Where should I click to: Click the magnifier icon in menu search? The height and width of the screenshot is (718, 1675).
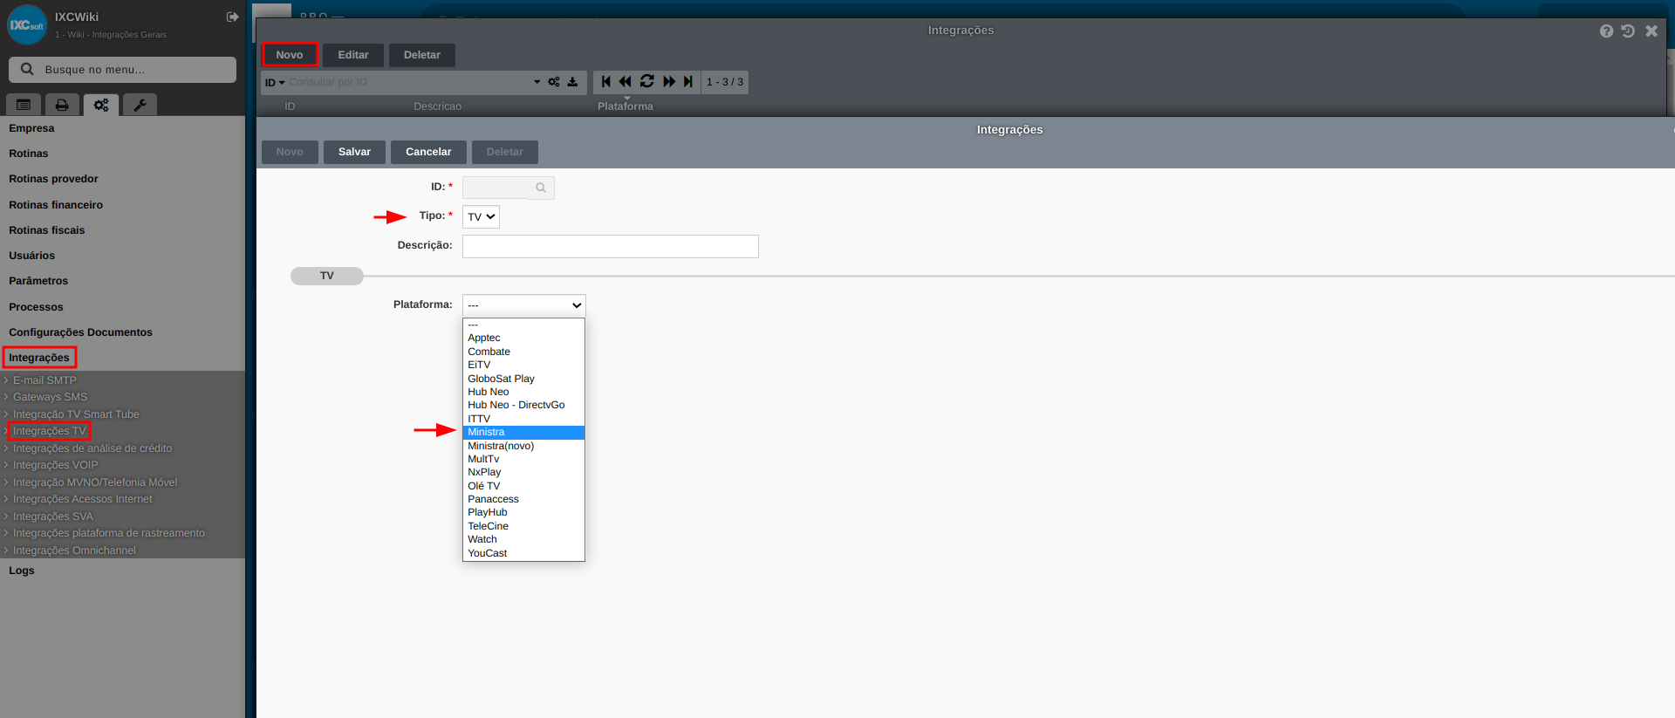27,69
